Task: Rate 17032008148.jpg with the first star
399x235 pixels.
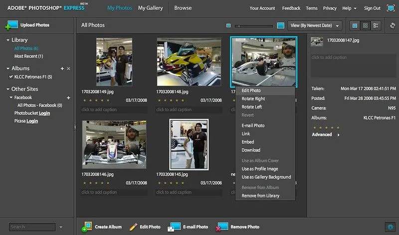Action: tap(159, 100)
